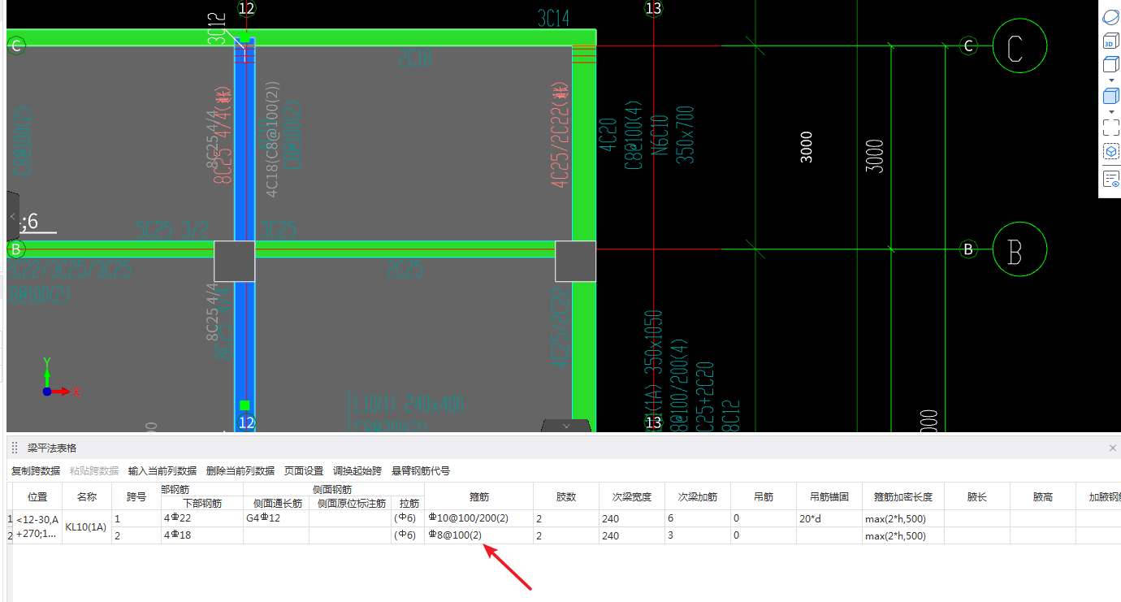The width and height of the screenshot is (1121, 602).
Task: Select the 拉筋 column header
Action: (x=407, y=503)
